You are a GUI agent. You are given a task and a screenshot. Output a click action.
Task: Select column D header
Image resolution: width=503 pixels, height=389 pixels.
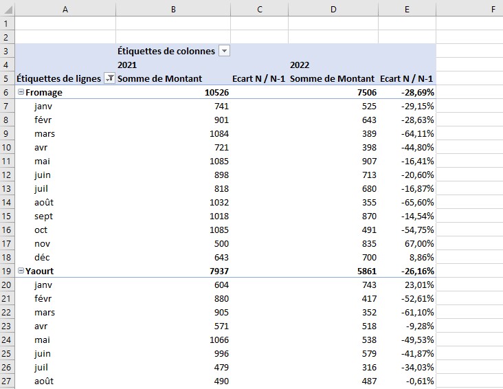click(x=333, y=10)
